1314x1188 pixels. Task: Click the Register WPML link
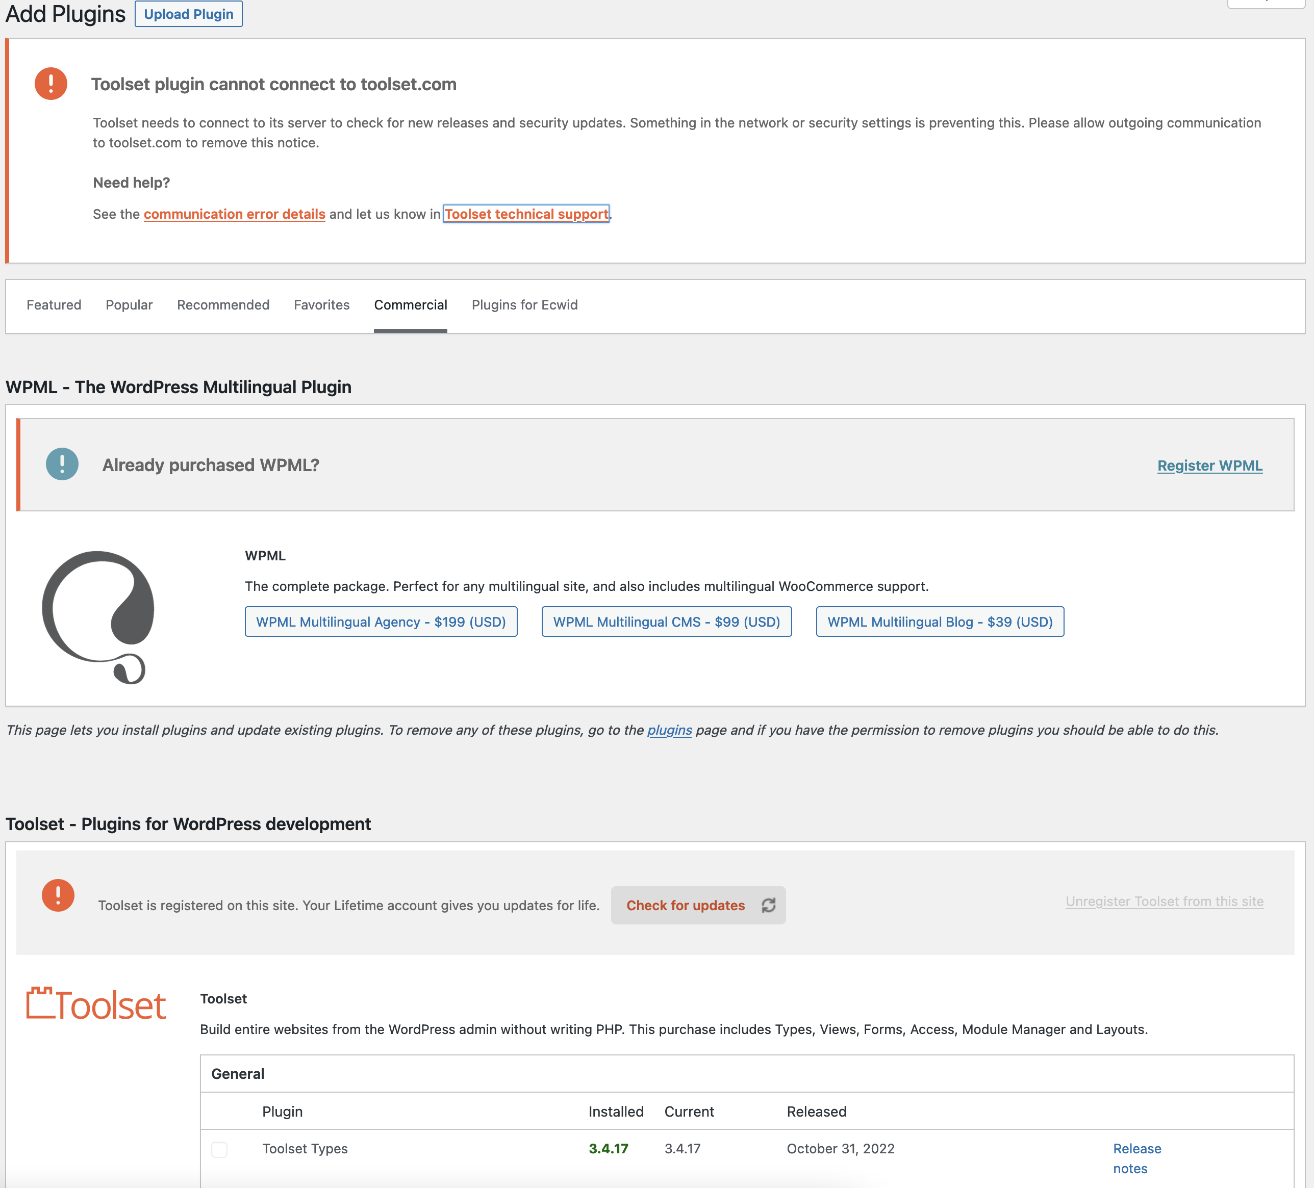(1210, 466)
